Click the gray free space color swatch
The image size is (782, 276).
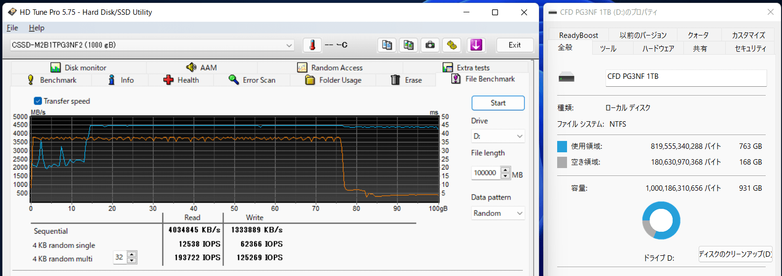(x=562, y=162)
